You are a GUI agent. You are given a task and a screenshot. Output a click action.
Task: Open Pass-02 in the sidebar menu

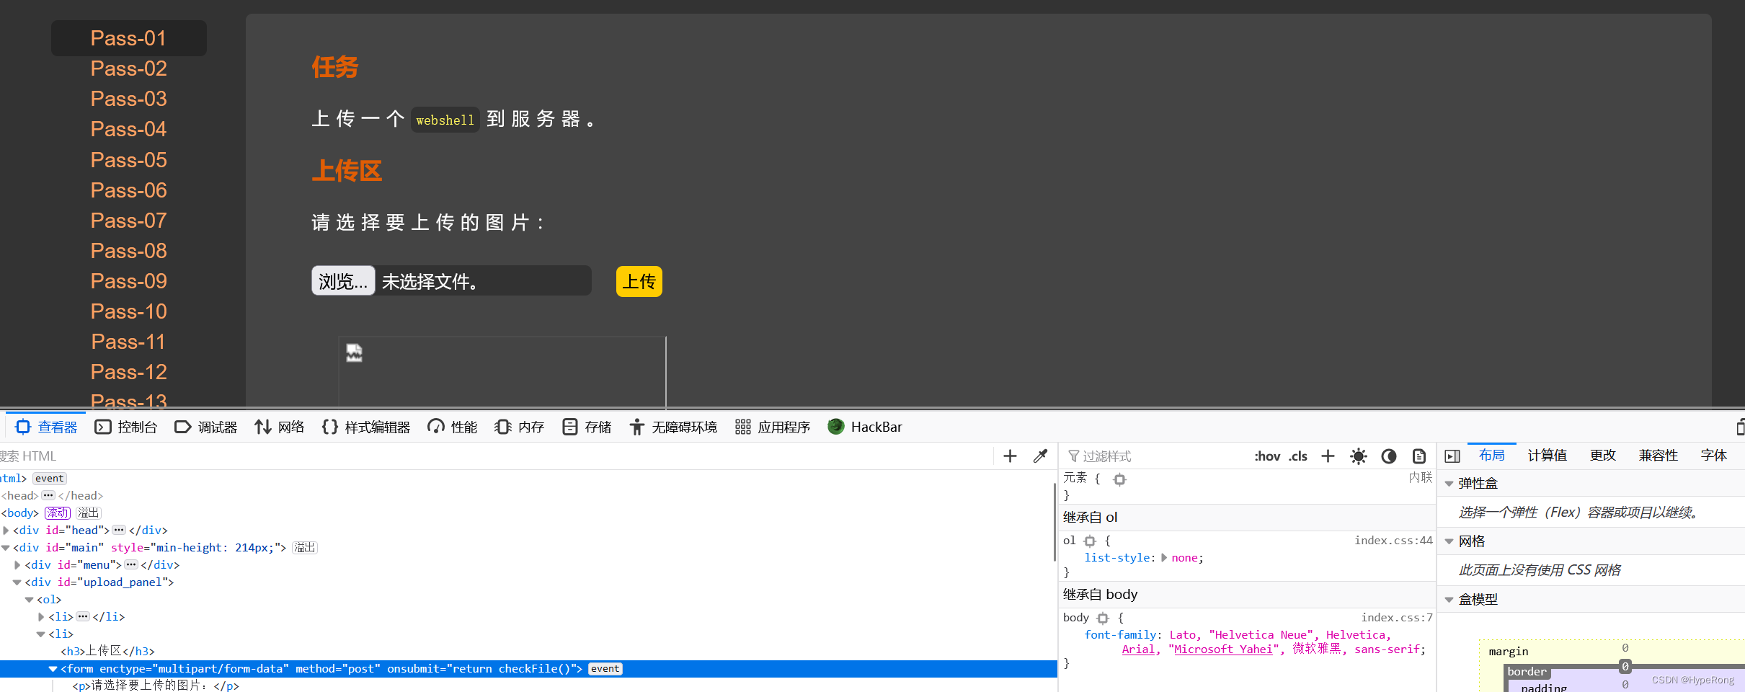point(128,68)
